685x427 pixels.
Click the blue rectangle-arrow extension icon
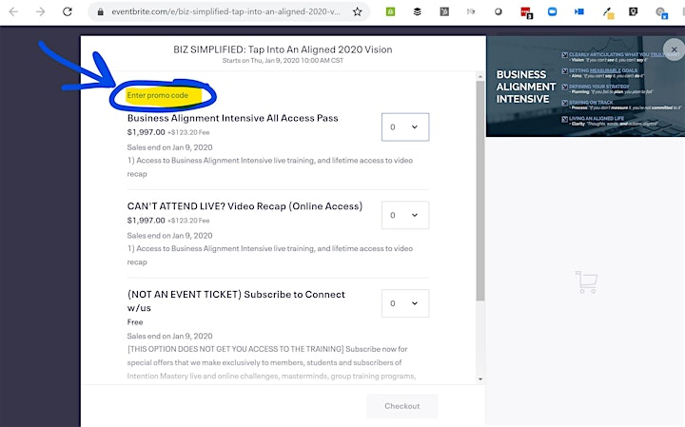(579, 11)
